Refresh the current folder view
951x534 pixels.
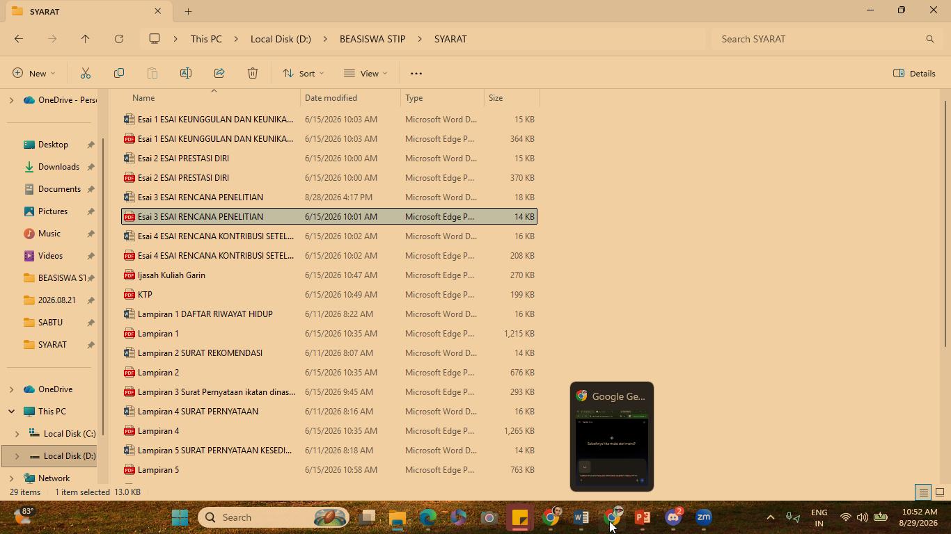[119, 39]
